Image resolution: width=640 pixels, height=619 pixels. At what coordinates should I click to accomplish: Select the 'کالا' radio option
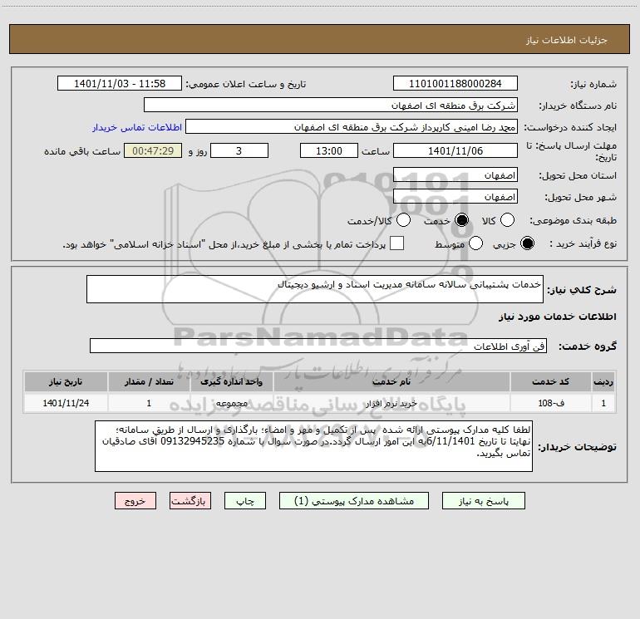pos(507,220)
